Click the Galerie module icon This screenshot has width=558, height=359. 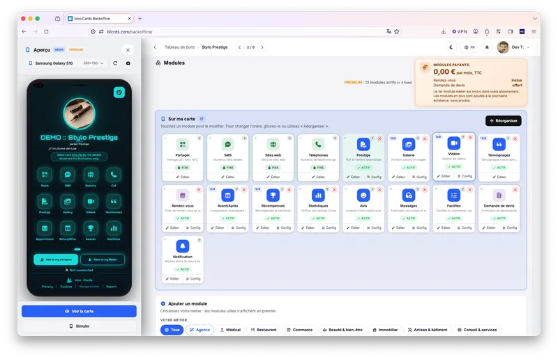(x=408, y=144)
